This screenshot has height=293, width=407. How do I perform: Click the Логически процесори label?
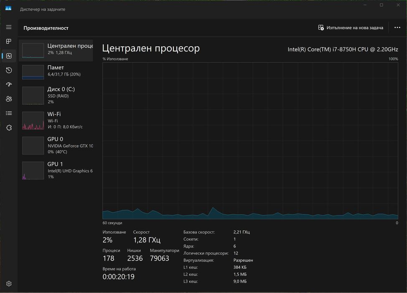206,253
